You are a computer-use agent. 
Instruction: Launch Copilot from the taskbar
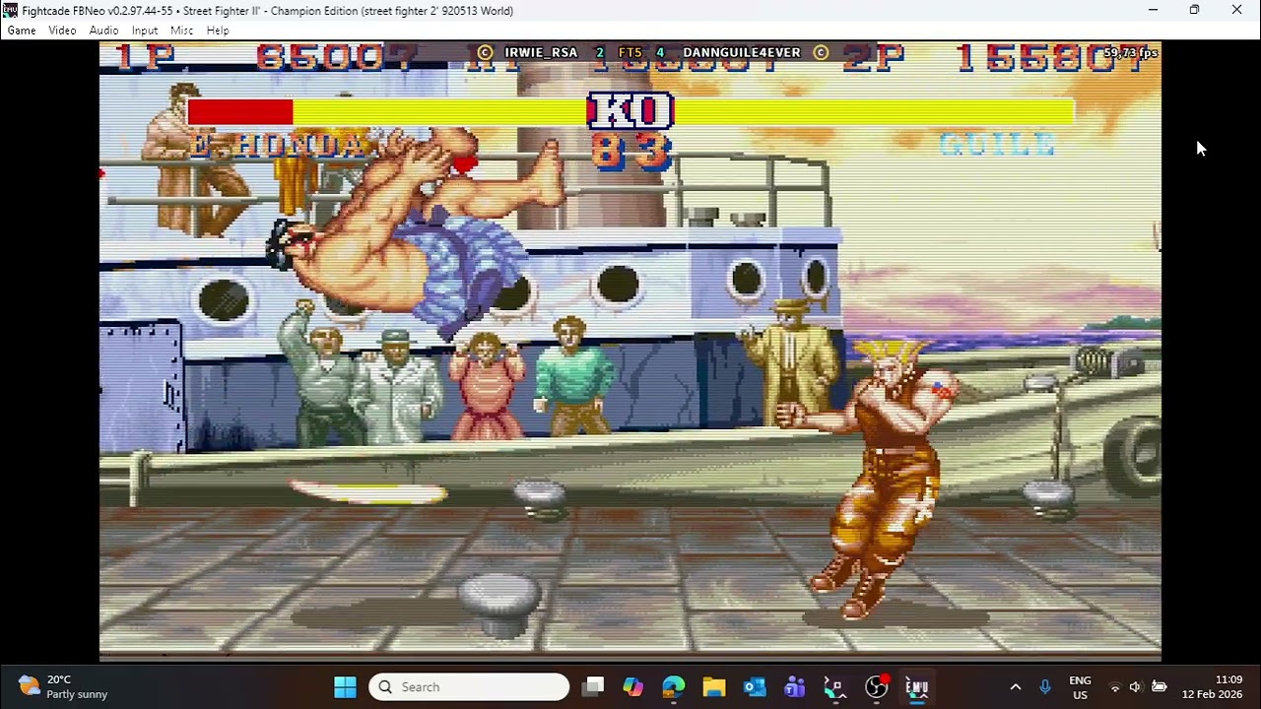(x=632, y=686)
